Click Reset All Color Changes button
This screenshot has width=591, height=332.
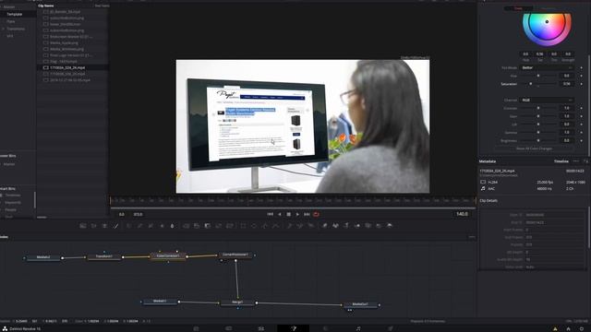tap(534, 148)
